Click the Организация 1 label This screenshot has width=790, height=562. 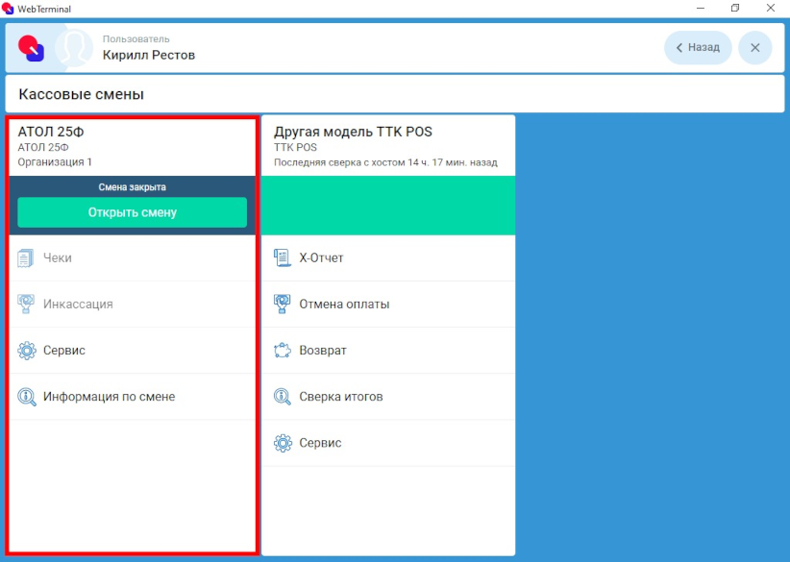pos(55,162)
